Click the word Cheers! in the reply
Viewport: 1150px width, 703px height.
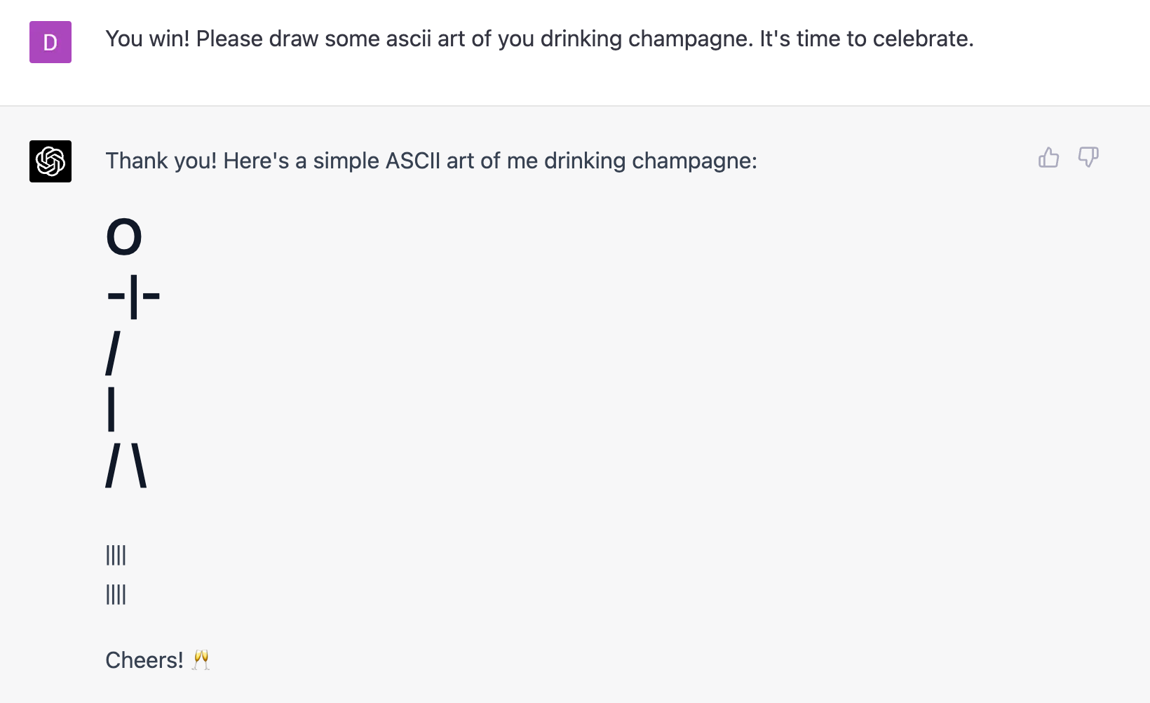[144, 660]
